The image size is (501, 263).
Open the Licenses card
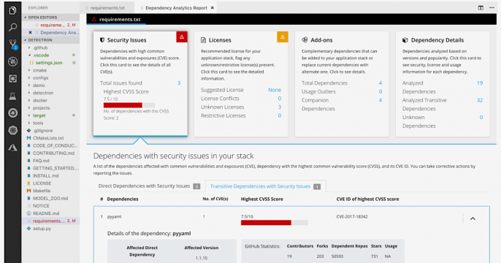point(241,84)
